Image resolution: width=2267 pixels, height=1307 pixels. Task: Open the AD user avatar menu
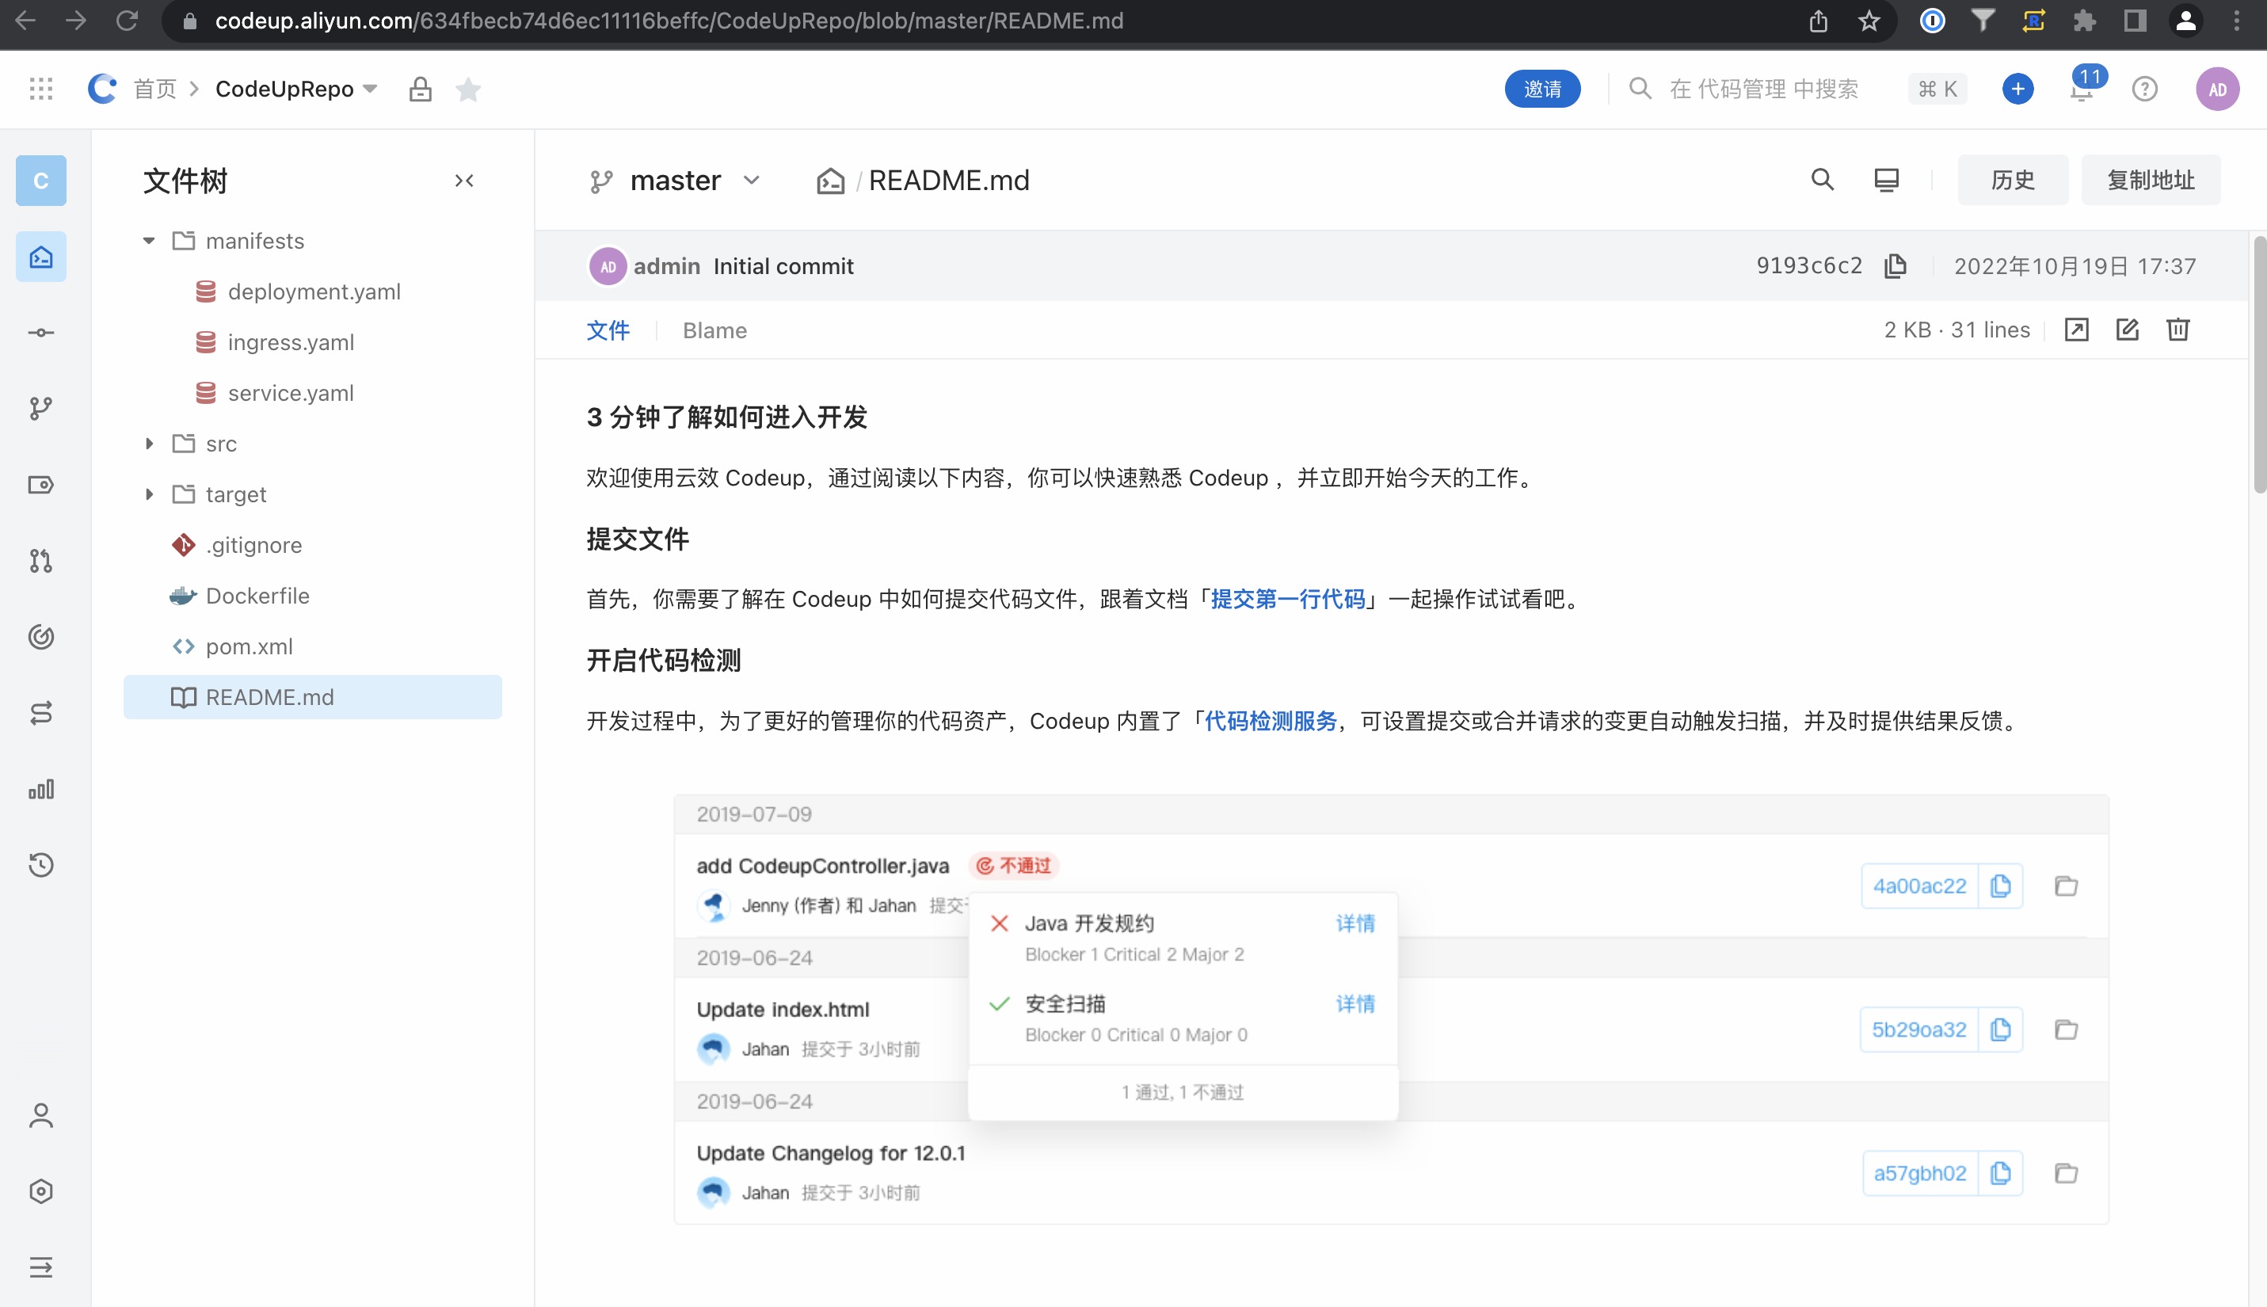tap(2218, 89)
